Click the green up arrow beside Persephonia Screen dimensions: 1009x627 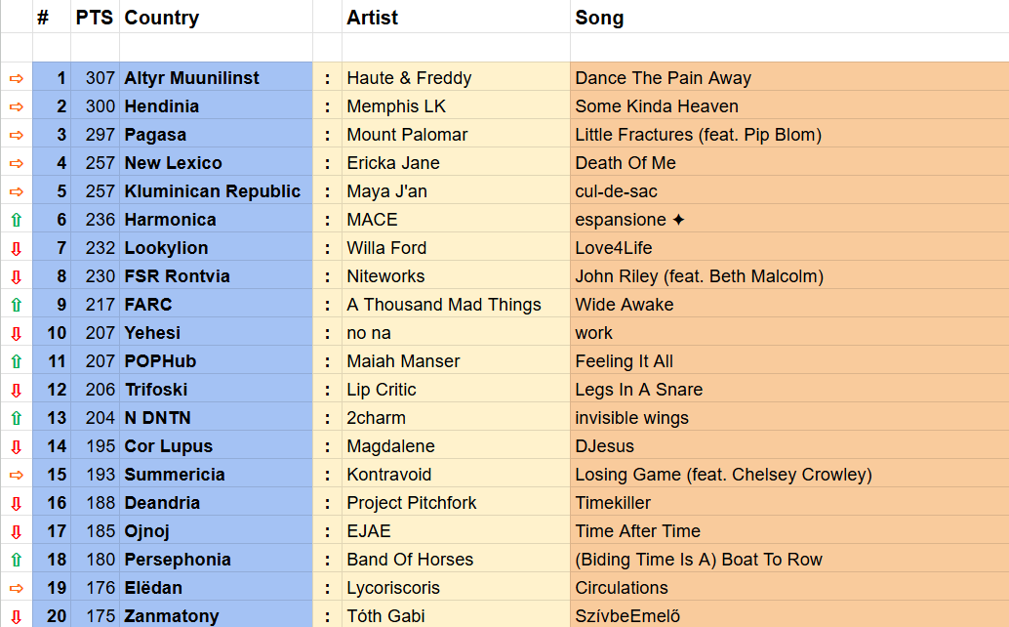[16, 560]
